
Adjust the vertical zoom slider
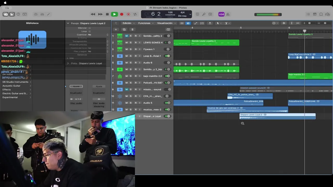(x=309, y=23)
